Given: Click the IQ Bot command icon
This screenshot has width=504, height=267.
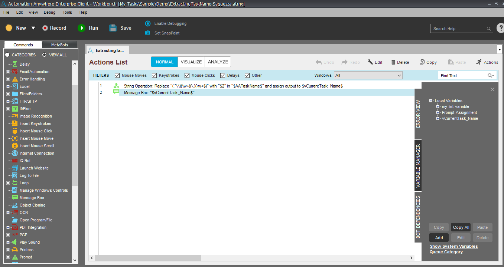Looking at the screenshot, I should (x=15, y=161).
